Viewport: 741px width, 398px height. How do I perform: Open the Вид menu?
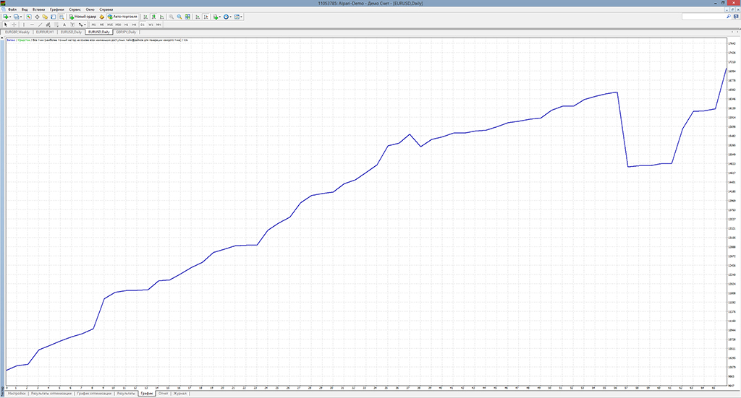coord(25,9)
